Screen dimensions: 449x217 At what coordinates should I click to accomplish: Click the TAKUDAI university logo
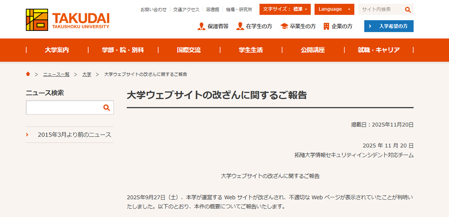(x=68, y=20)
